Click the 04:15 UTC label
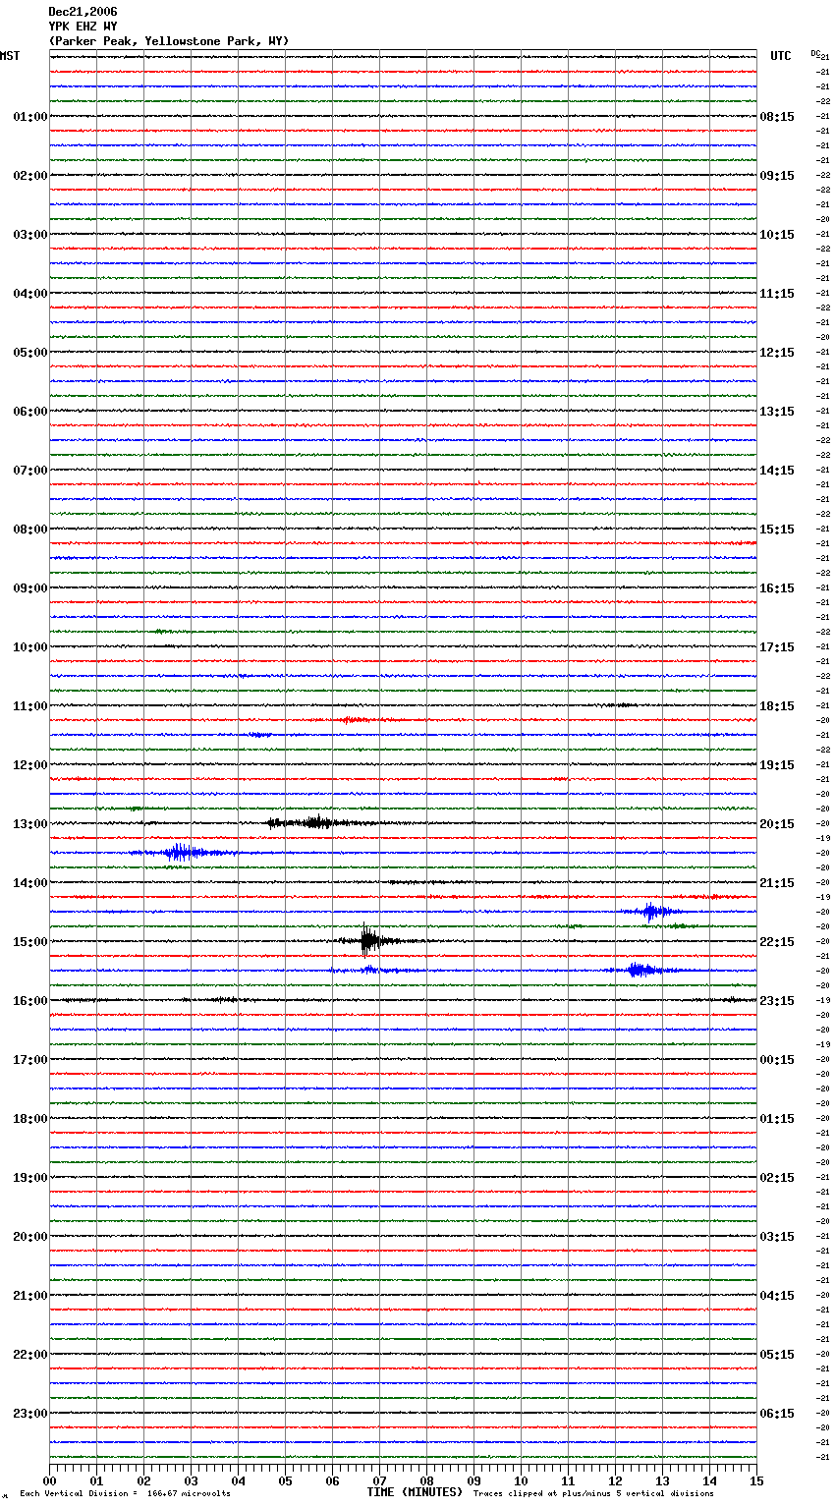Viewport: 835px width, 1507px height. click(777, 1296)
